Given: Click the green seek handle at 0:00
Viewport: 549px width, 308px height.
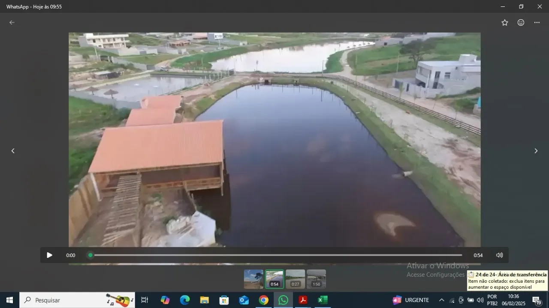Looking at the screenshot, I should point(90,255).
